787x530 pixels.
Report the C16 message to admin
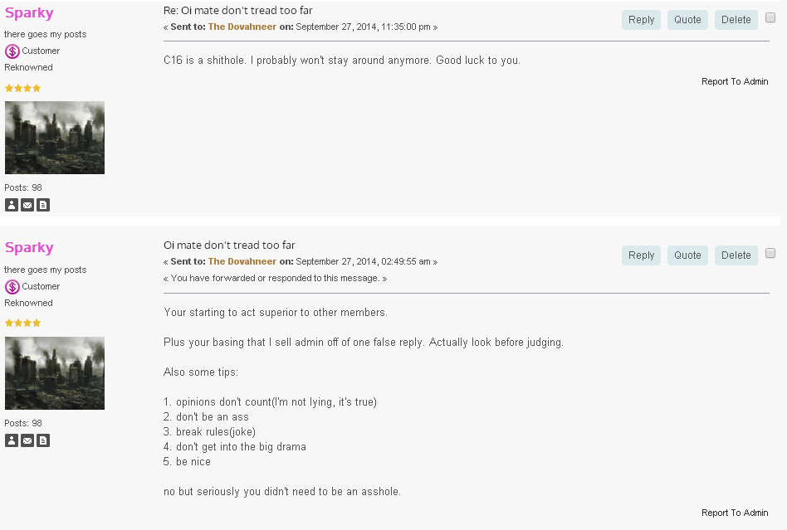(735, 81)
